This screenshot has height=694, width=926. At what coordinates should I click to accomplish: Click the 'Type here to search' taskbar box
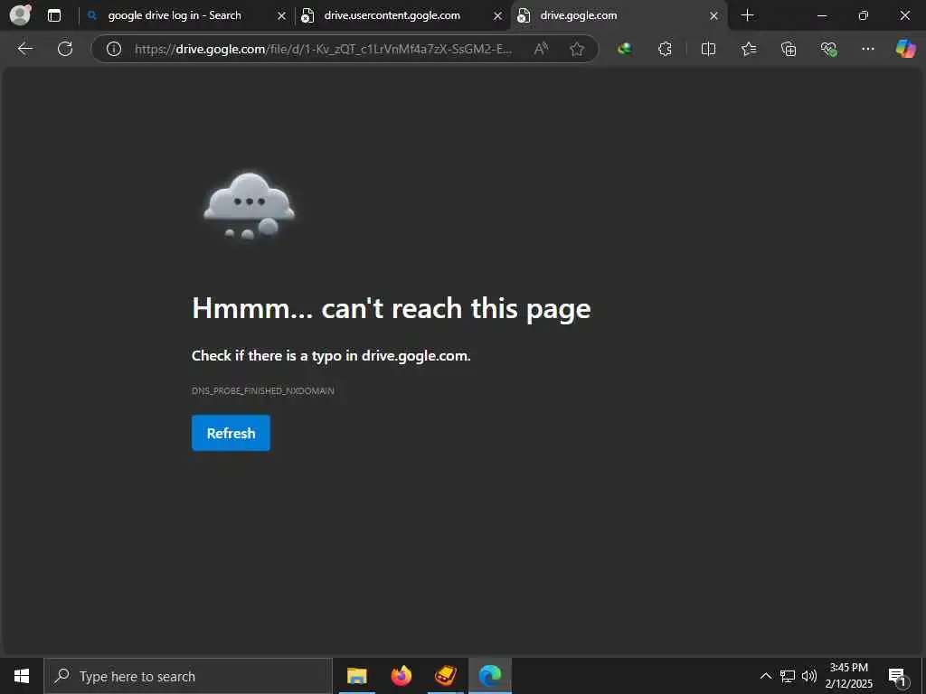click(x=188, y=676)
